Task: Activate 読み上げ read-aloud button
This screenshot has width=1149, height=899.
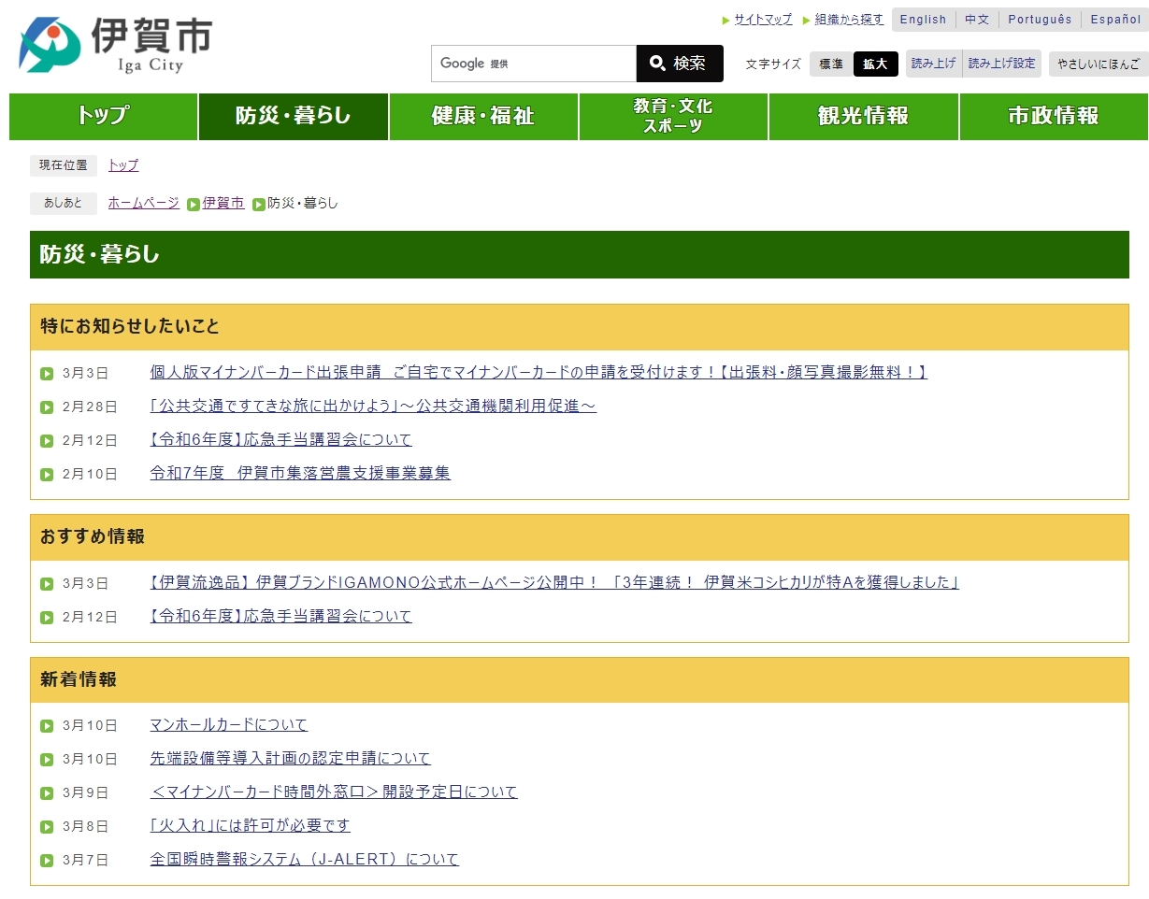Action: 933,64
